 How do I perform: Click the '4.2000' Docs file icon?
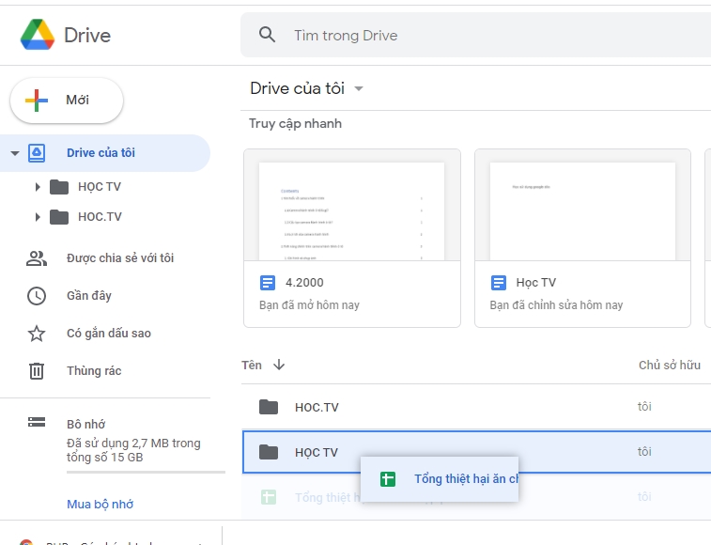(267, 283)
